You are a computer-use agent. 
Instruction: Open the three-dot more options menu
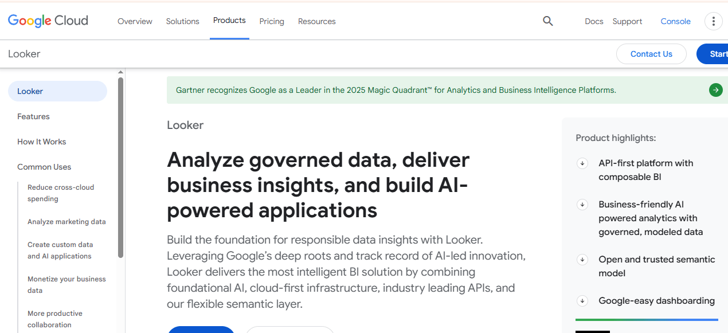(713, 21)
